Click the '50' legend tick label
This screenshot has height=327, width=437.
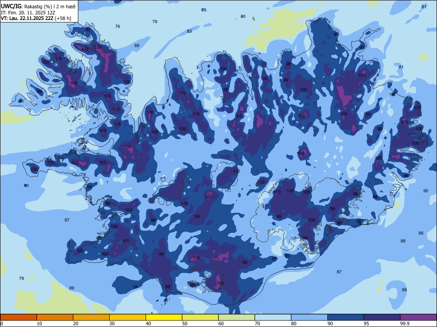(x=184, y=324)
